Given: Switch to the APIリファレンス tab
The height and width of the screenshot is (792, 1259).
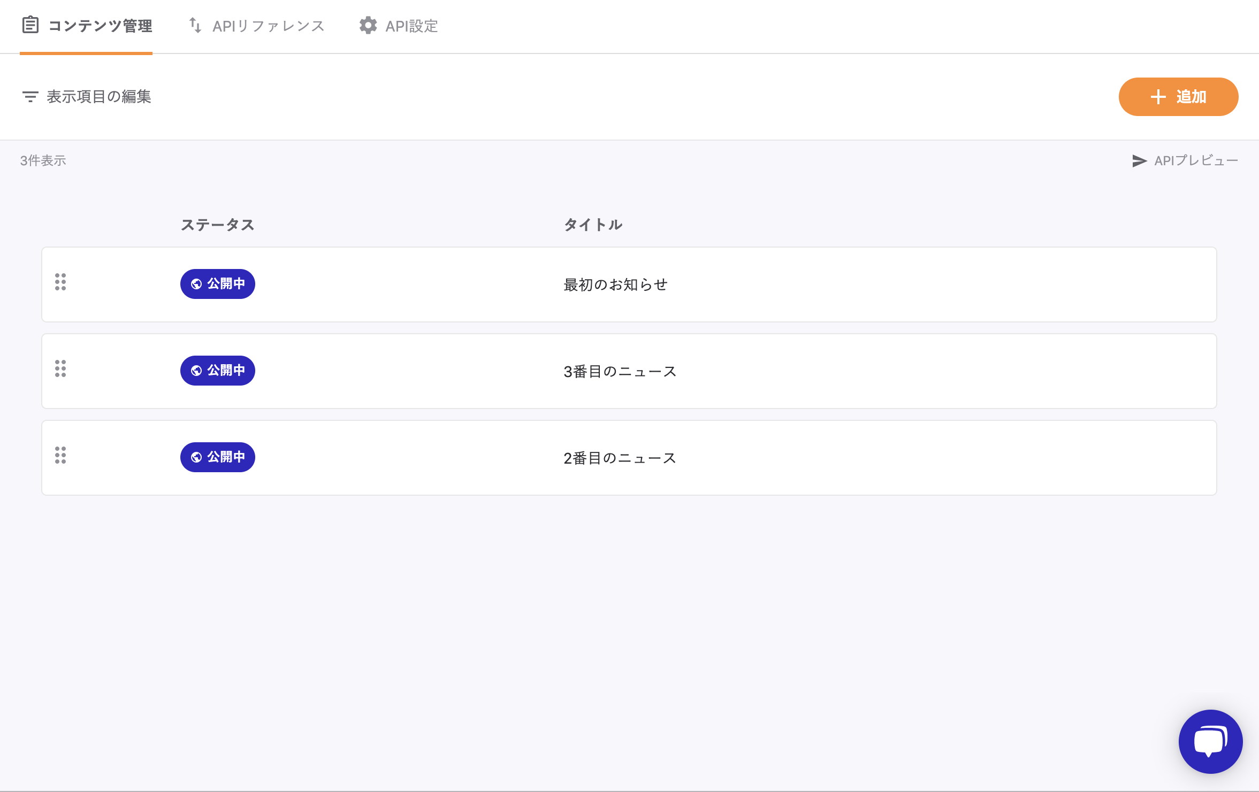Looking at the screenshot, I should coord(268,26).
